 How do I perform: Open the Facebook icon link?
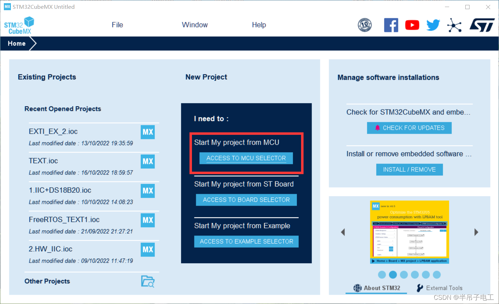tap(391, 25)
